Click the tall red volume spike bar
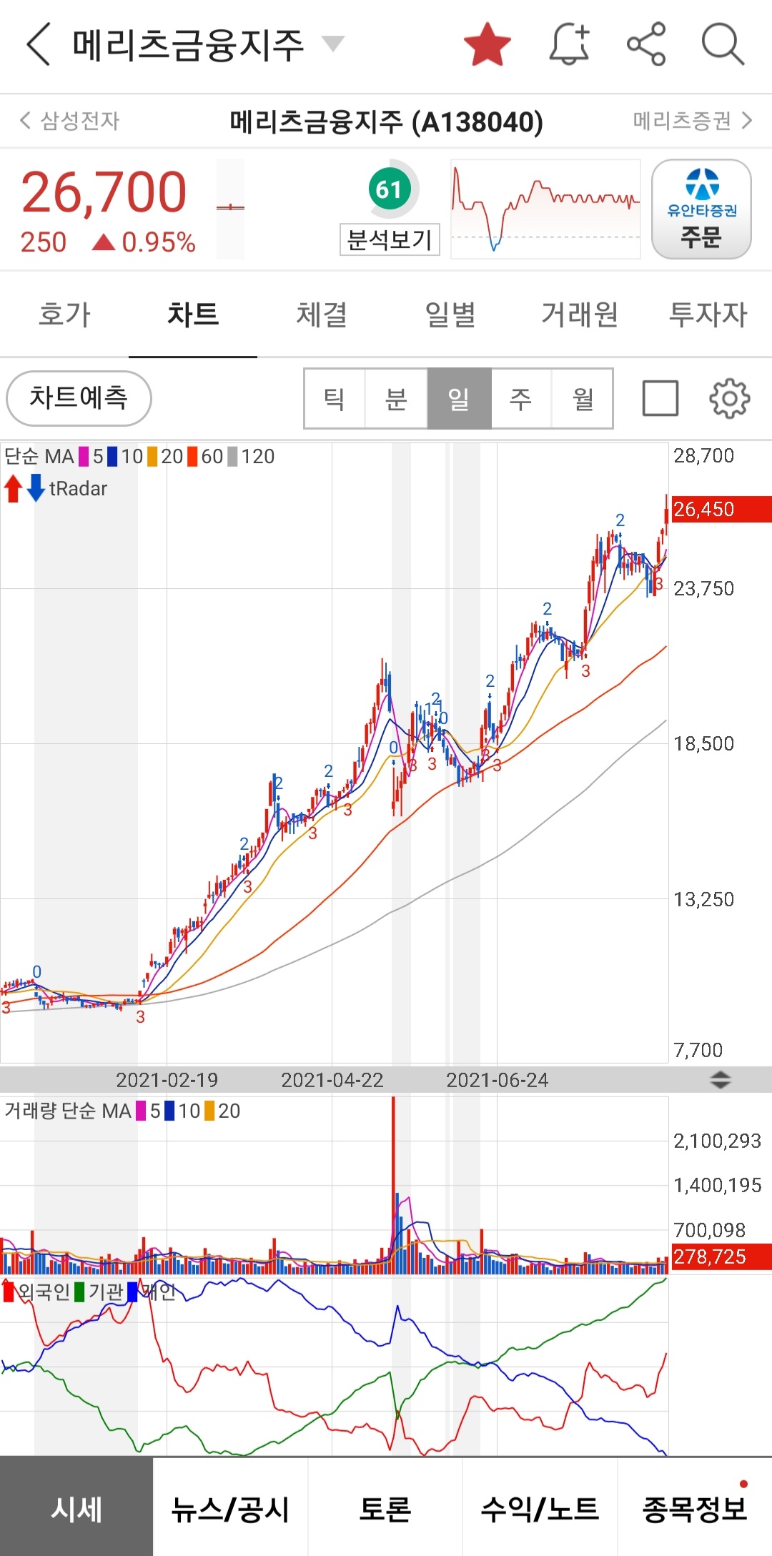The height and width of the screenshot is (1556, 772). pyautogui.click(x=393, y=1184)
